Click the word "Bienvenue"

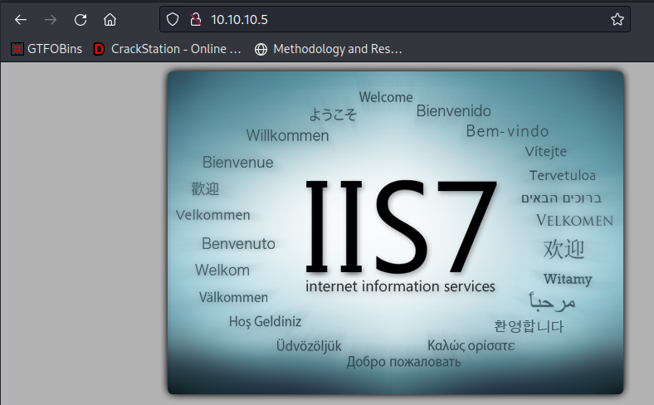(237, 163)
